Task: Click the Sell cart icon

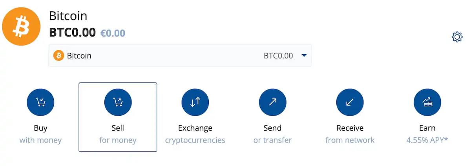Action: 118,102
